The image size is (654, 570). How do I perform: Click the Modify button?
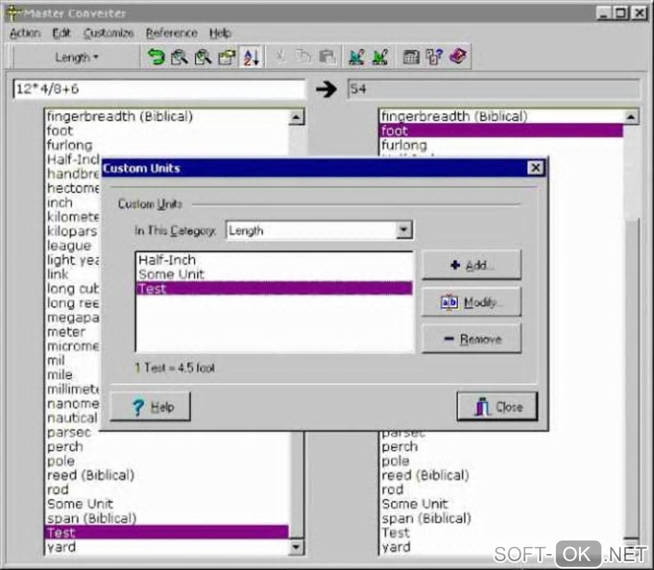[471, 302]
